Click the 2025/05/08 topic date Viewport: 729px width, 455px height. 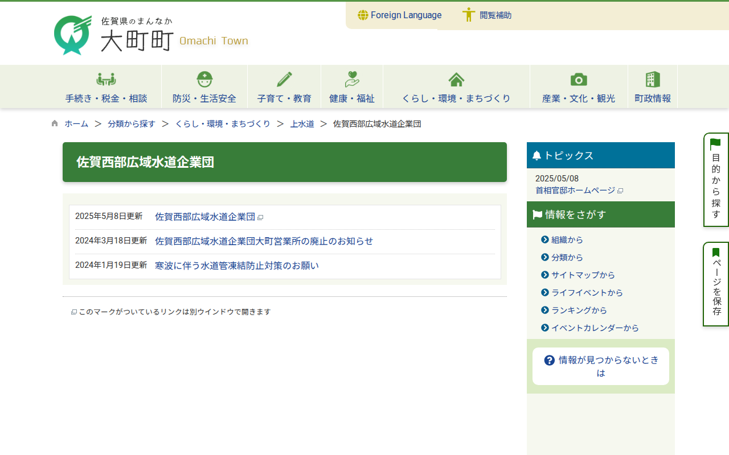pyautogui.click(x=557, y=179)
